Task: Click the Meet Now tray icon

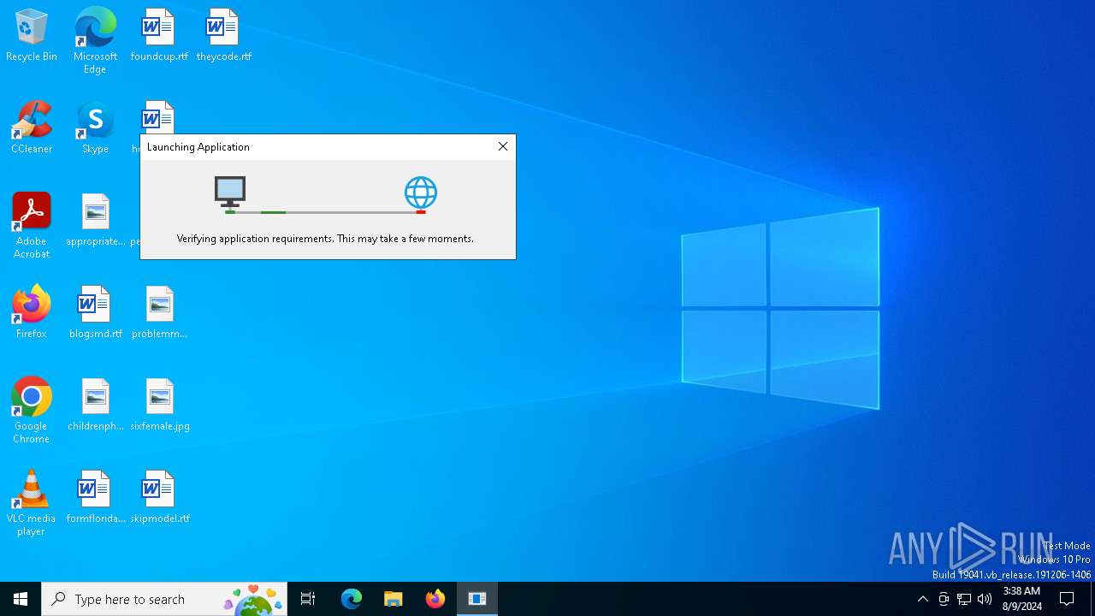Action: tap(944, 599)
